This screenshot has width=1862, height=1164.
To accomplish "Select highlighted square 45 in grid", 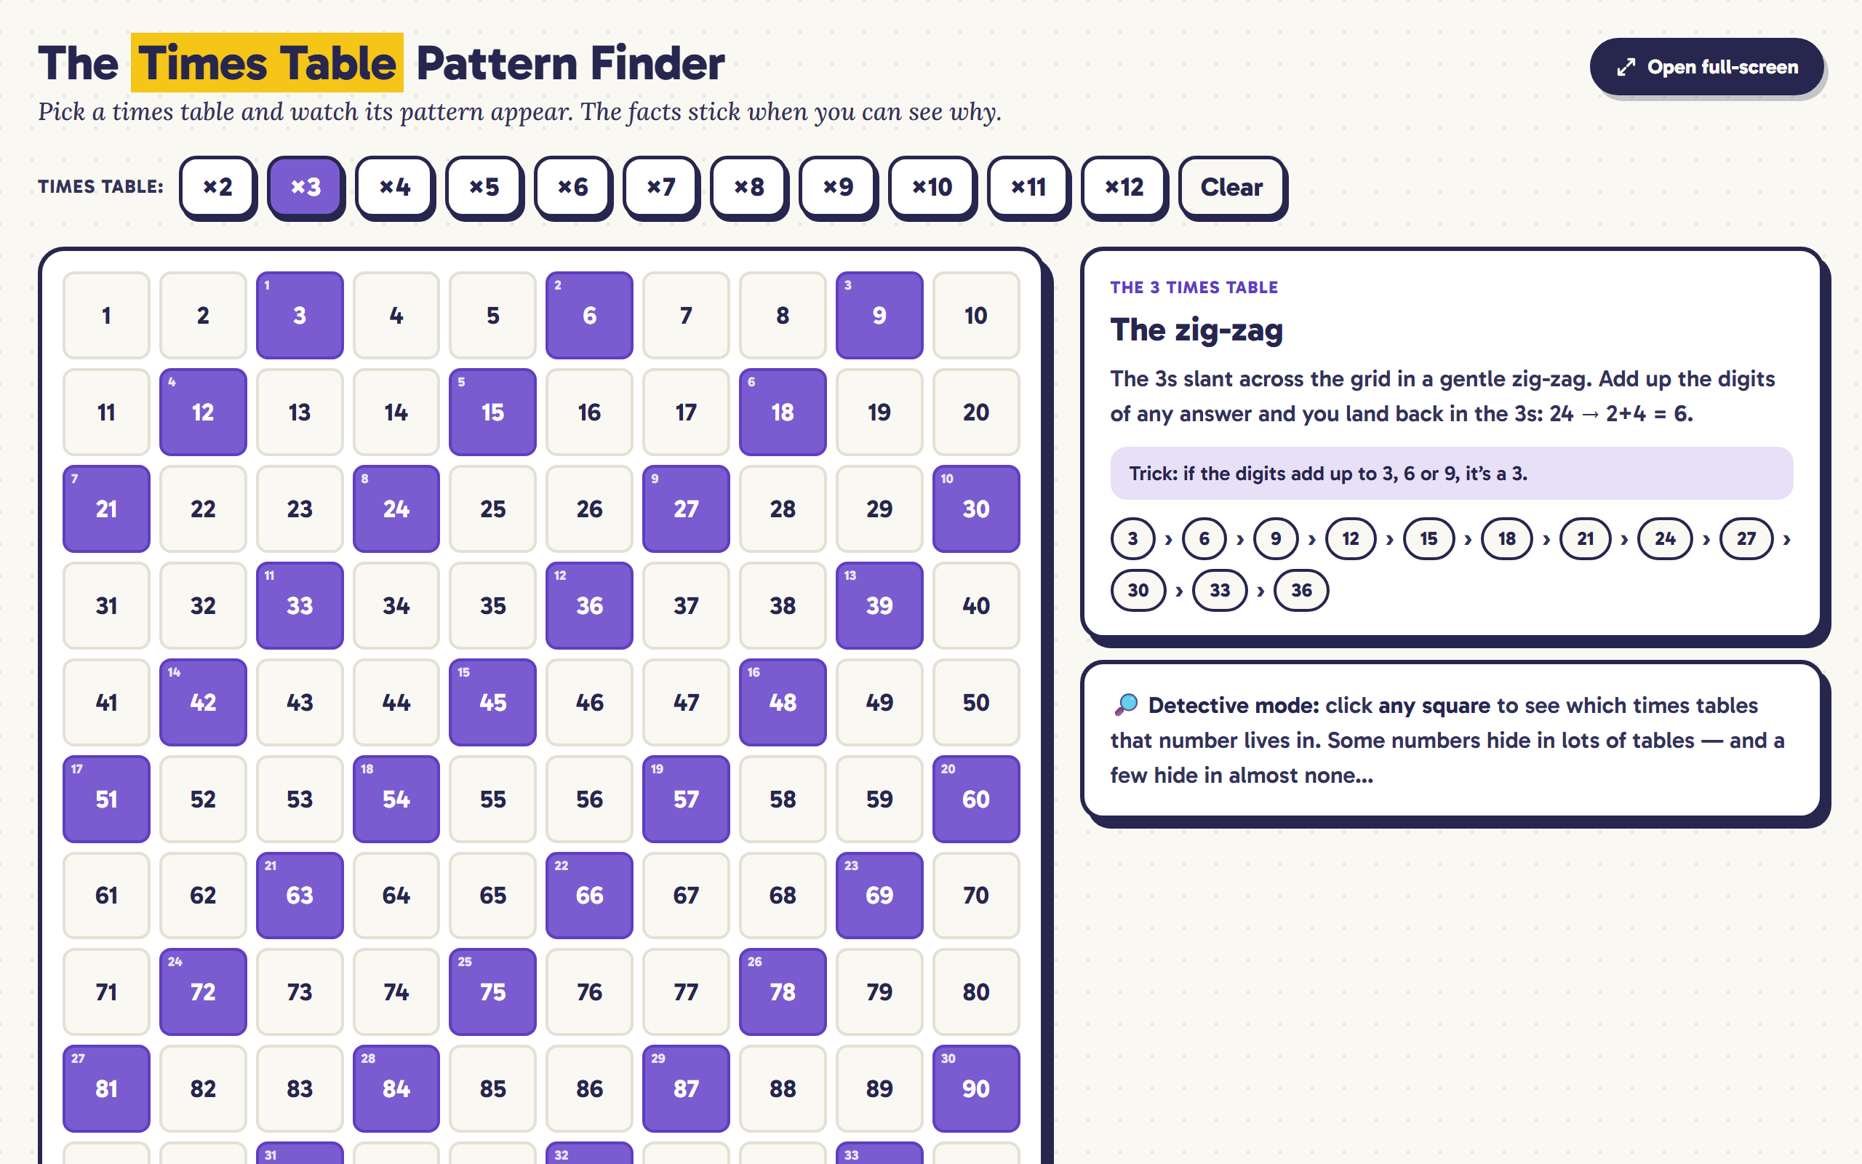I will tap(492, 702).
